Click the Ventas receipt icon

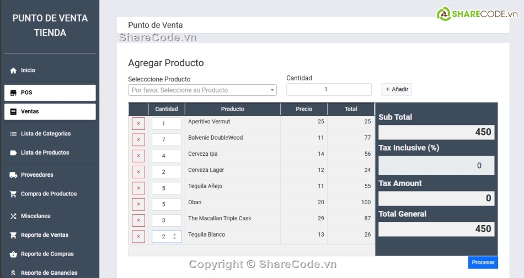pyautogui.click(x=13, y=112)
